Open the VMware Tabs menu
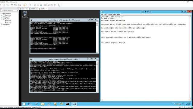The width and height of the screenshot is (193, 109). 15,5
